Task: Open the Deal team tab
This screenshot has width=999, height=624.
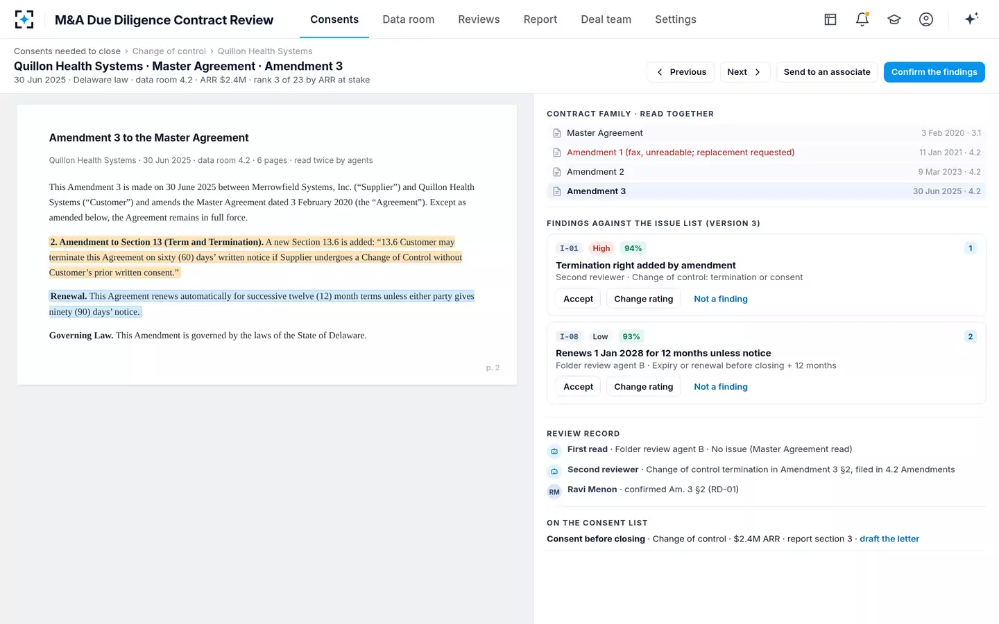Action: [606, 19]
